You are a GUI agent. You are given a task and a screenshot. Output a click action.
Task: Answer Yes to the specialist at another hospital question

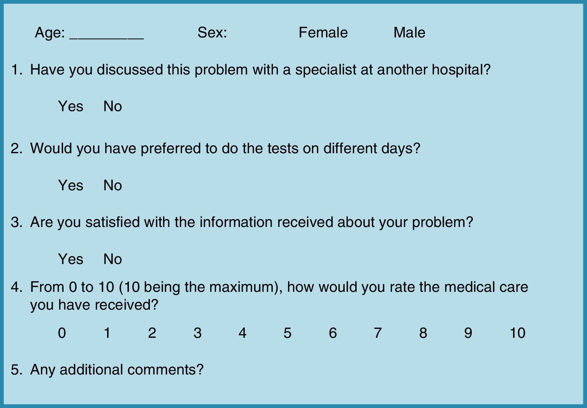coord(71,107)
